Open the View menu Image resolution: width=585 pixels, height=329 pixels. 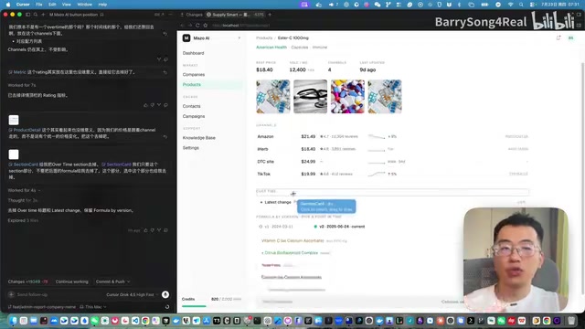point(67,5)
